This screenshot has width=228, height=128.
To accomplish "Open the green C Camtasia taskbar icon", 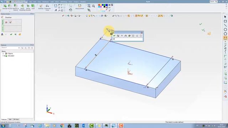I will pos(92,126).
